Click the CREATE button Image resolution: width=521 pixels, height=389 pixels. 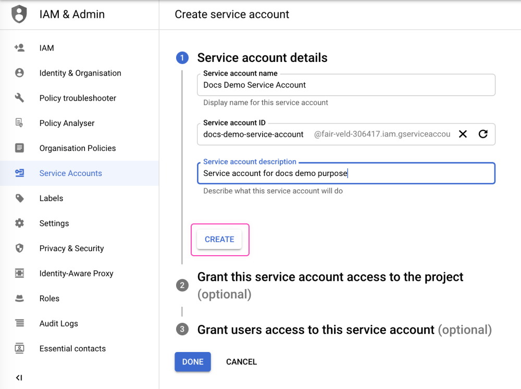219,239
